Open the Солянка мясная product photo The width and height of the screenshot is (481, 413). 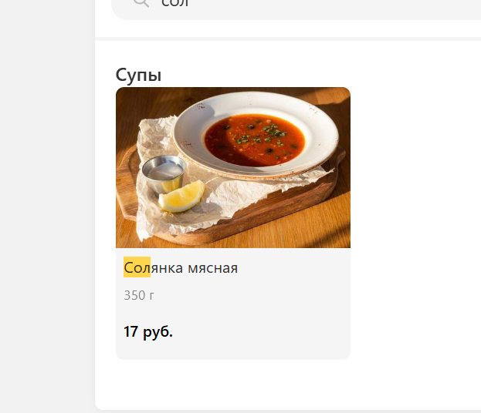pos(233,167)
